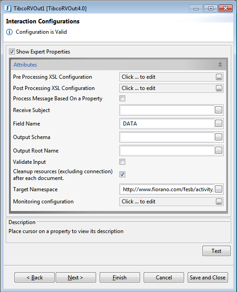Open Monitoring configuration ellipsis button
Viewport: 237px width, 292px height.
pyautogui.click(x=219, y=202)
